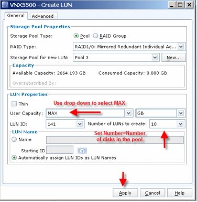The height and width of the screenshot is (202, 197).
Task: Click the New... storage pool button
Action: point(173,58)
